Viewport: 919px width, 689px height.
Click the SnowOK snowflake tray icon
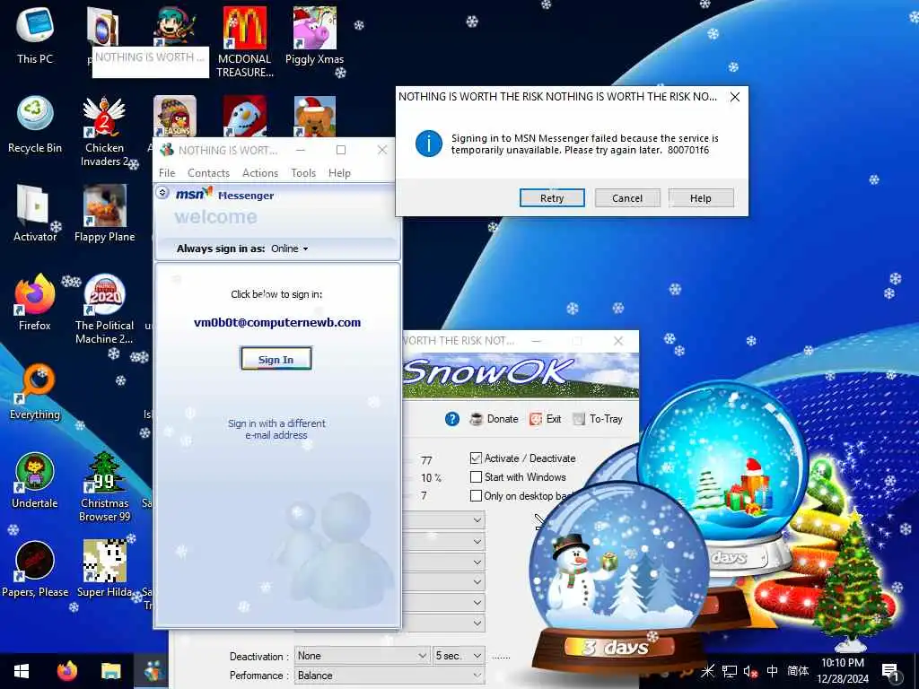pos(707,671)
